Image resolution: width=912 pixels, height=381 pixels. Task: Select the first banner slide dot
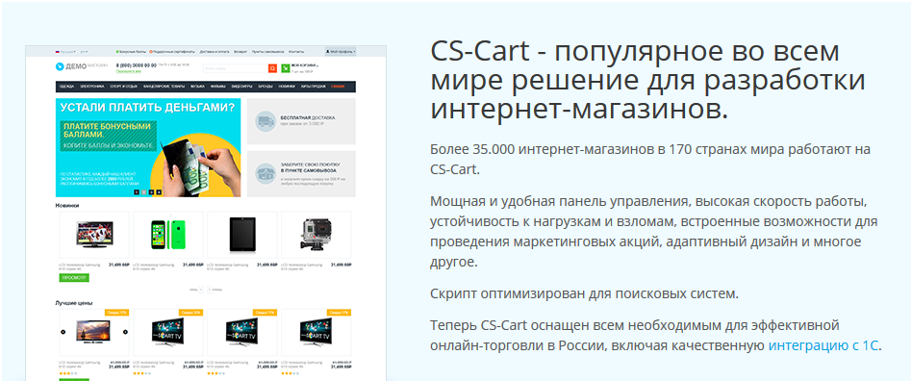click(137, 191)
